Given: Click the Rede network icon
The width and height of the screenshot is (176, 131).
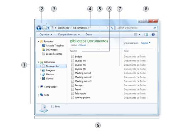Looking at the screenshot, I should click(42, 95).
